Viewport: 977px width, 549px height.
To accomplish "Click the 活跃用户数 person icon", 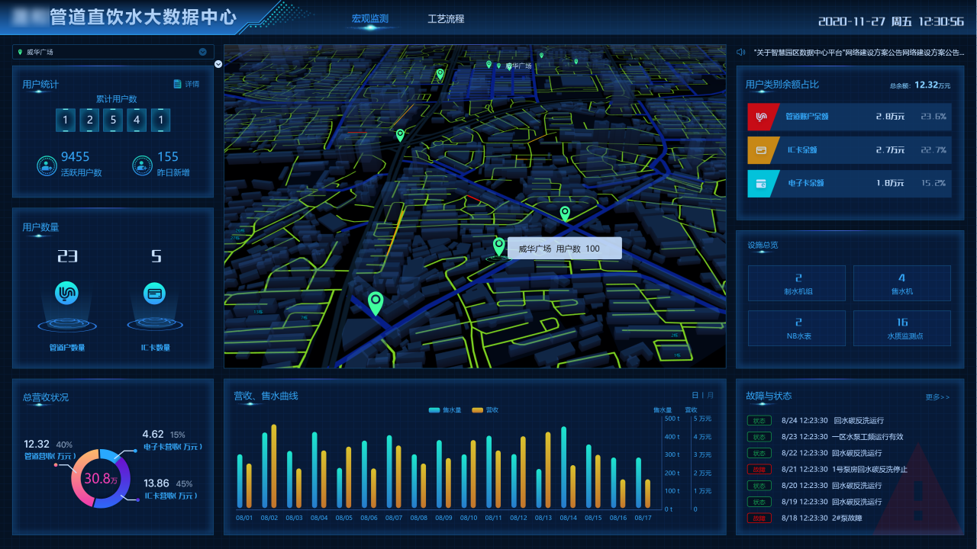I will [x=47, y=165].
